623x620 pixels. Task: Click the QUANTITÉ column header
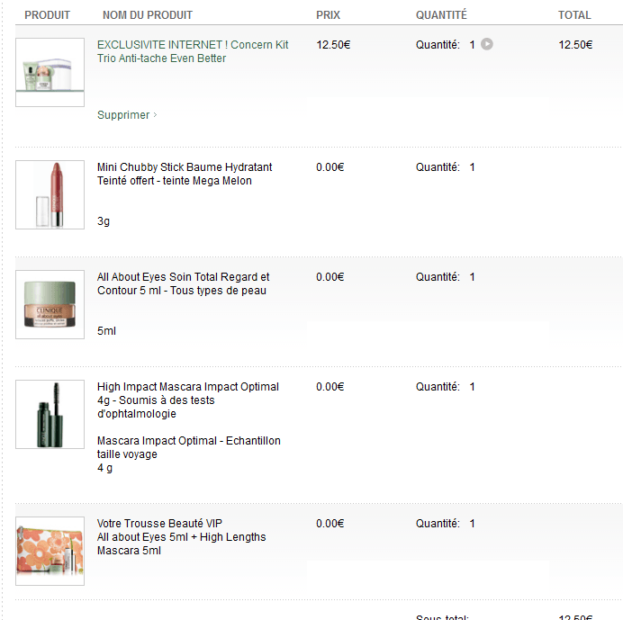click(441, 15)
